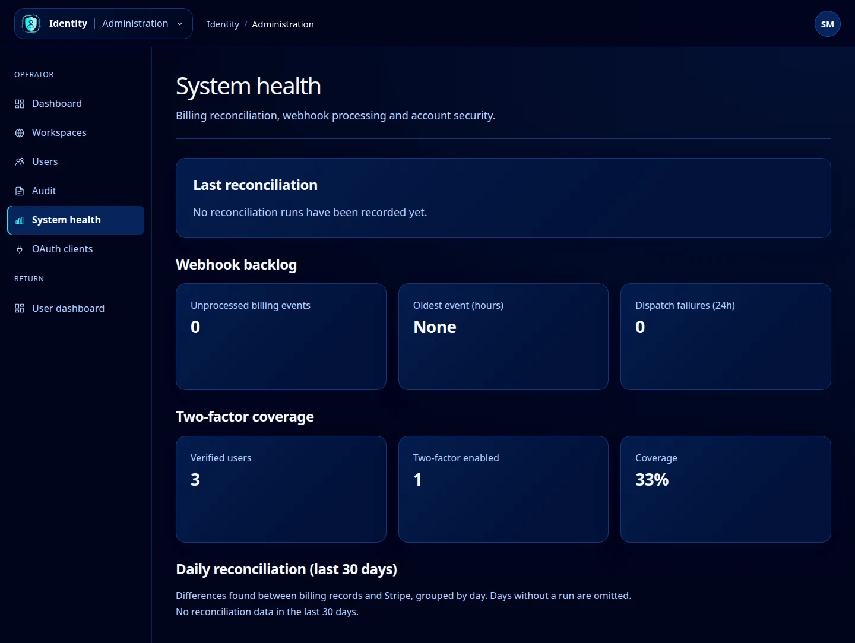Select Audit in the sidebar
The height and width of the screenshot is (643, 855).
(x=75, y=191)
